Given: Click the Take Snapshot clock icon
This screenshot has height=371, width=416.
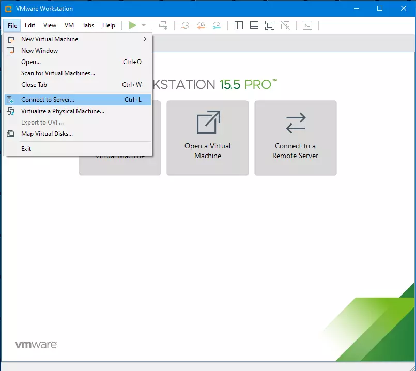Looking at the screenshot, I should point(185,25).
